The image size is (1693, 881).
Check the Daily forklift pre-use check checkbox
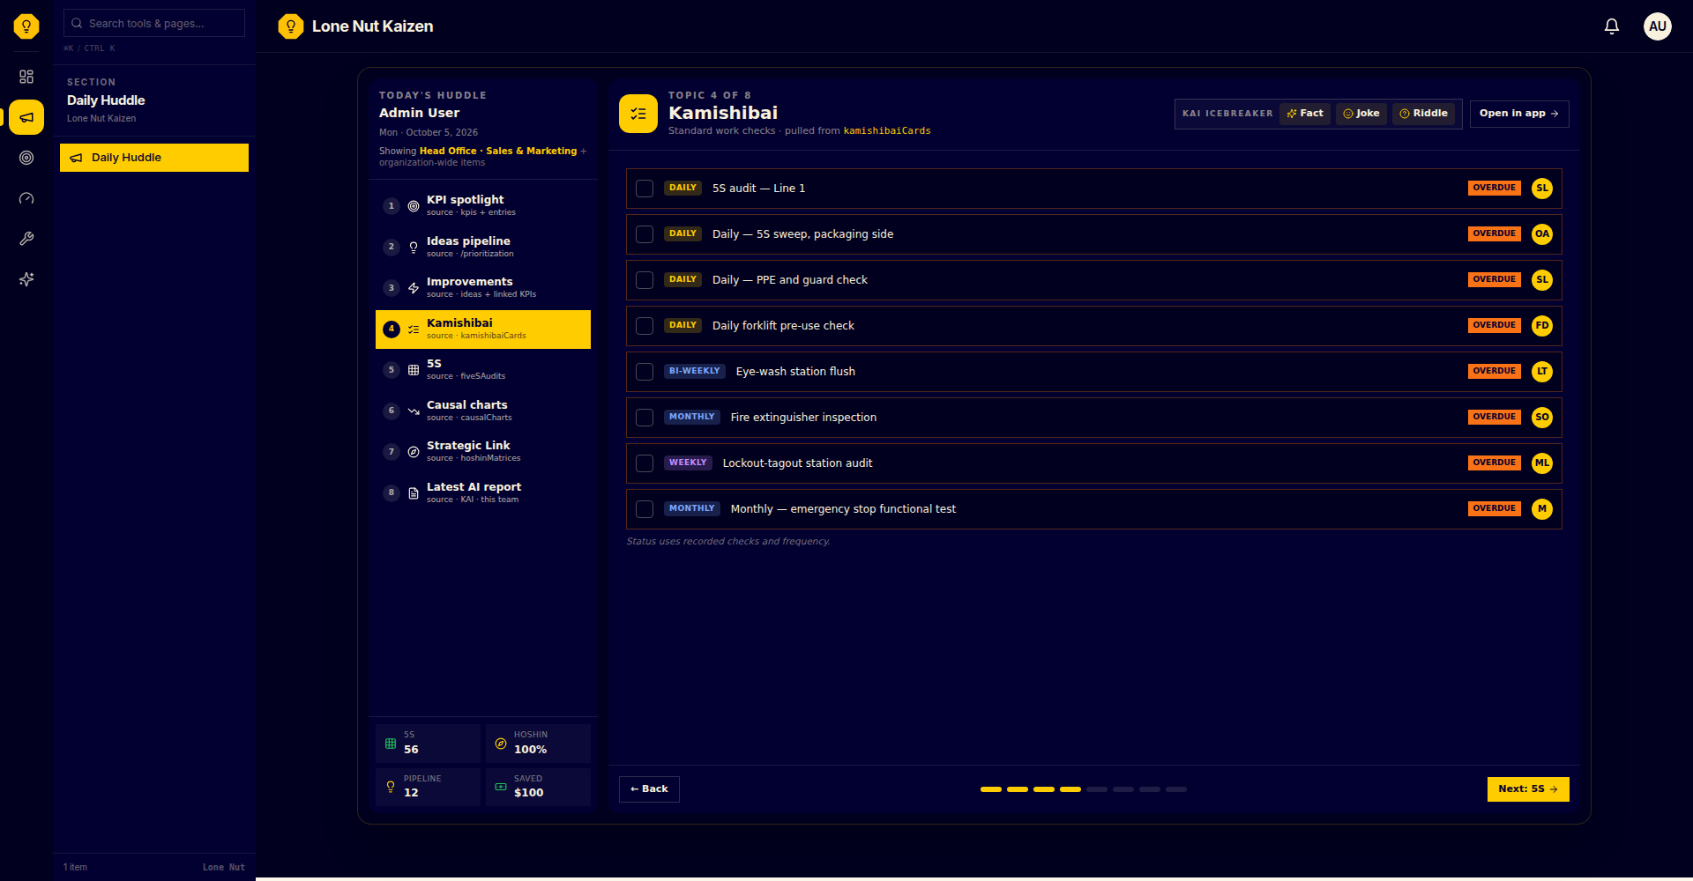tap(645, 326)
